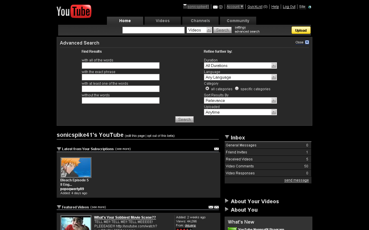
Task: Focus the 'without the words' field
Action: tap(121, 100)
